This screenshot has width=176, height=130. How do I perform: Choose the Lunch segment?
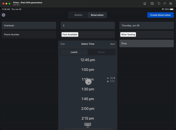pyautogui.click(x=74, y=52)
